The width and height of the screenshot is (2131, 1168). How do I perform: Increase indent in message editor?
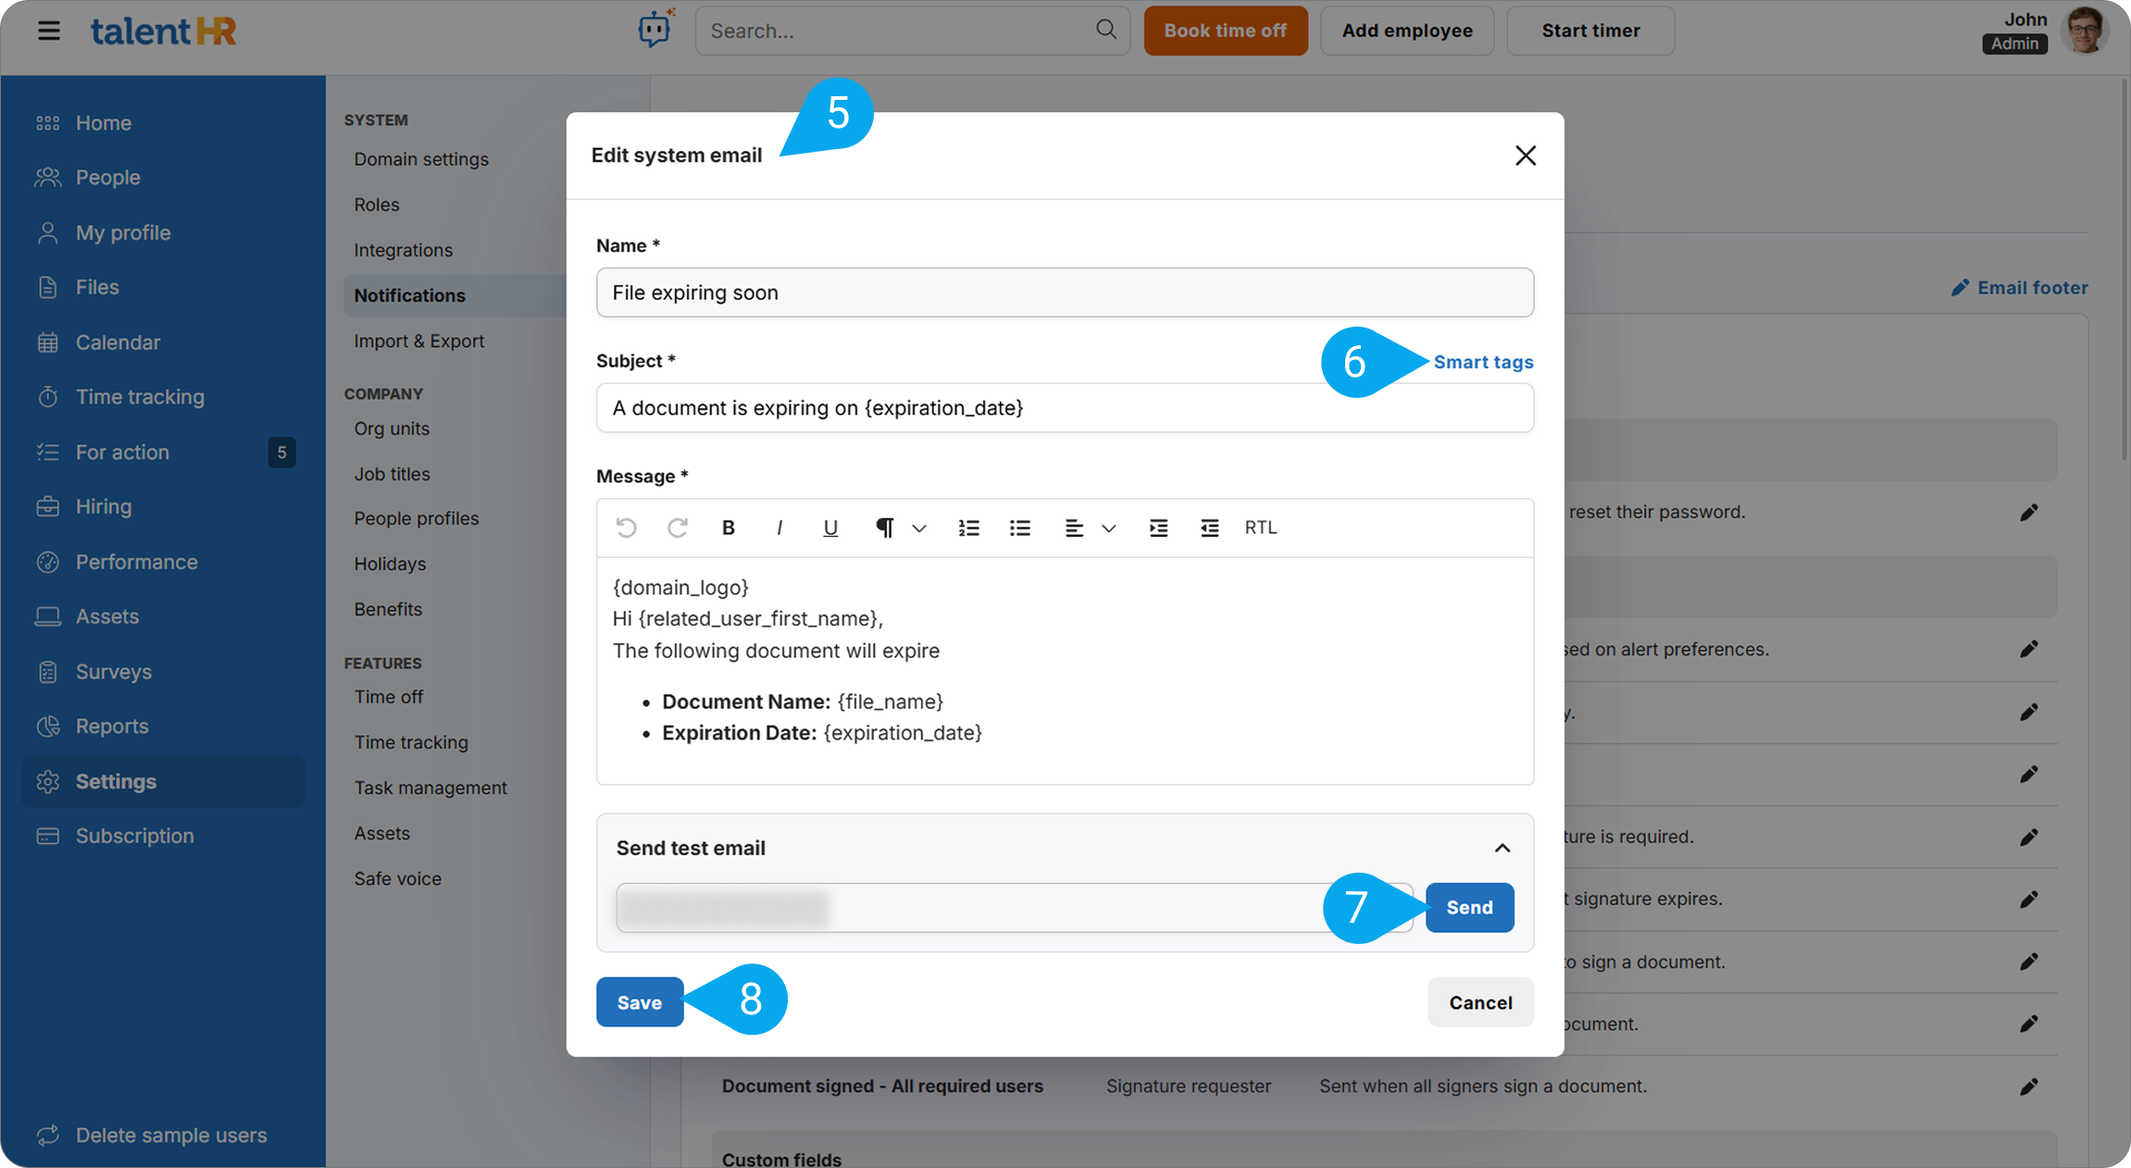(x=1158, y=528)
